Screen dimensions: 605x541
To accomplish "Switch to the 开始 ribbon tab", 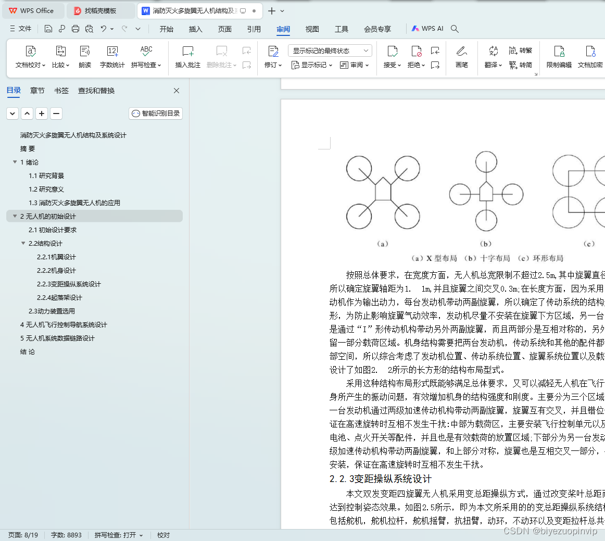I will click(166, 29).
